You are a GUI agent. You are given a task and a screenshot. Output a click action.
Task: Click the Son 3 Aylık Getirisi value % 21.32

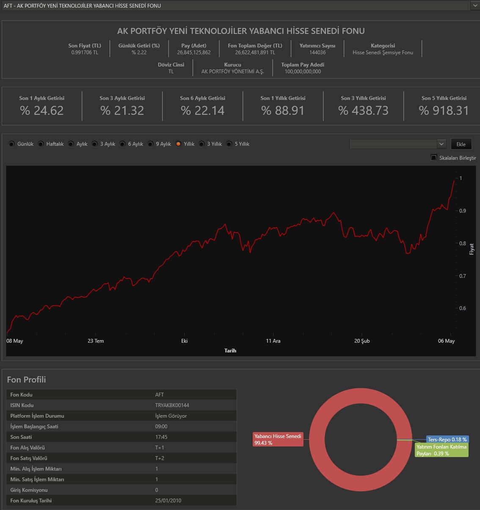[122, 111]
